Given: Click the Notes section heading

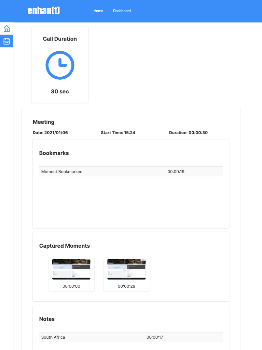Looking at the screenshot, I should 47,319.
